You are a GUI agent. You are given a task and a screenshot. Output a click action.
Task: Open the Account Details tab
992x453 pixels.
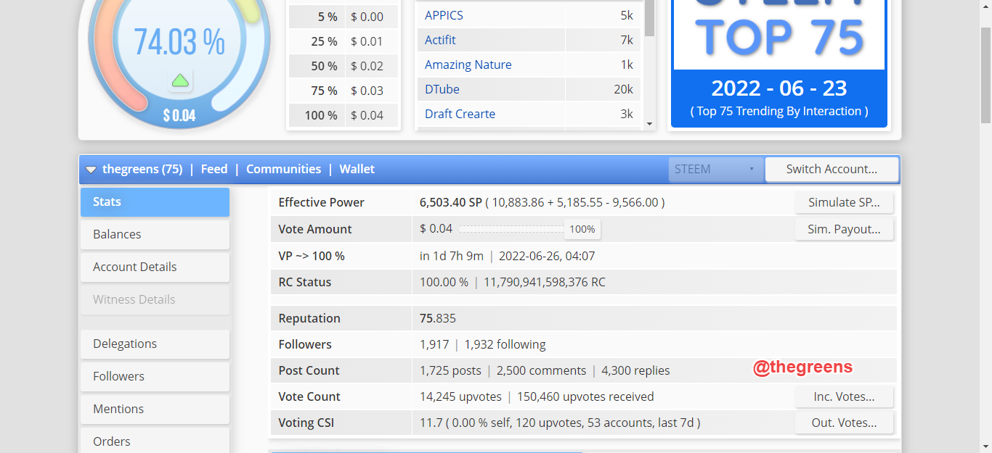(155, 267)
